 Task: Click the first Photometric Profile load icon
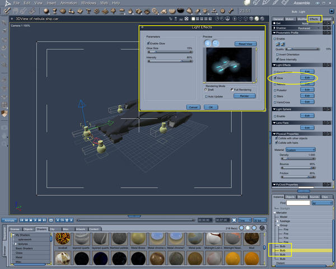click(x=278, y=44)
